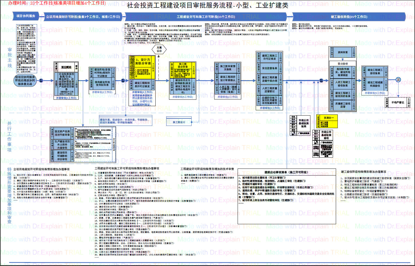Click the 固定资产投资项目节能审查 box
Viewport: 415px width, 266px height.
click(x=62, y=133)
